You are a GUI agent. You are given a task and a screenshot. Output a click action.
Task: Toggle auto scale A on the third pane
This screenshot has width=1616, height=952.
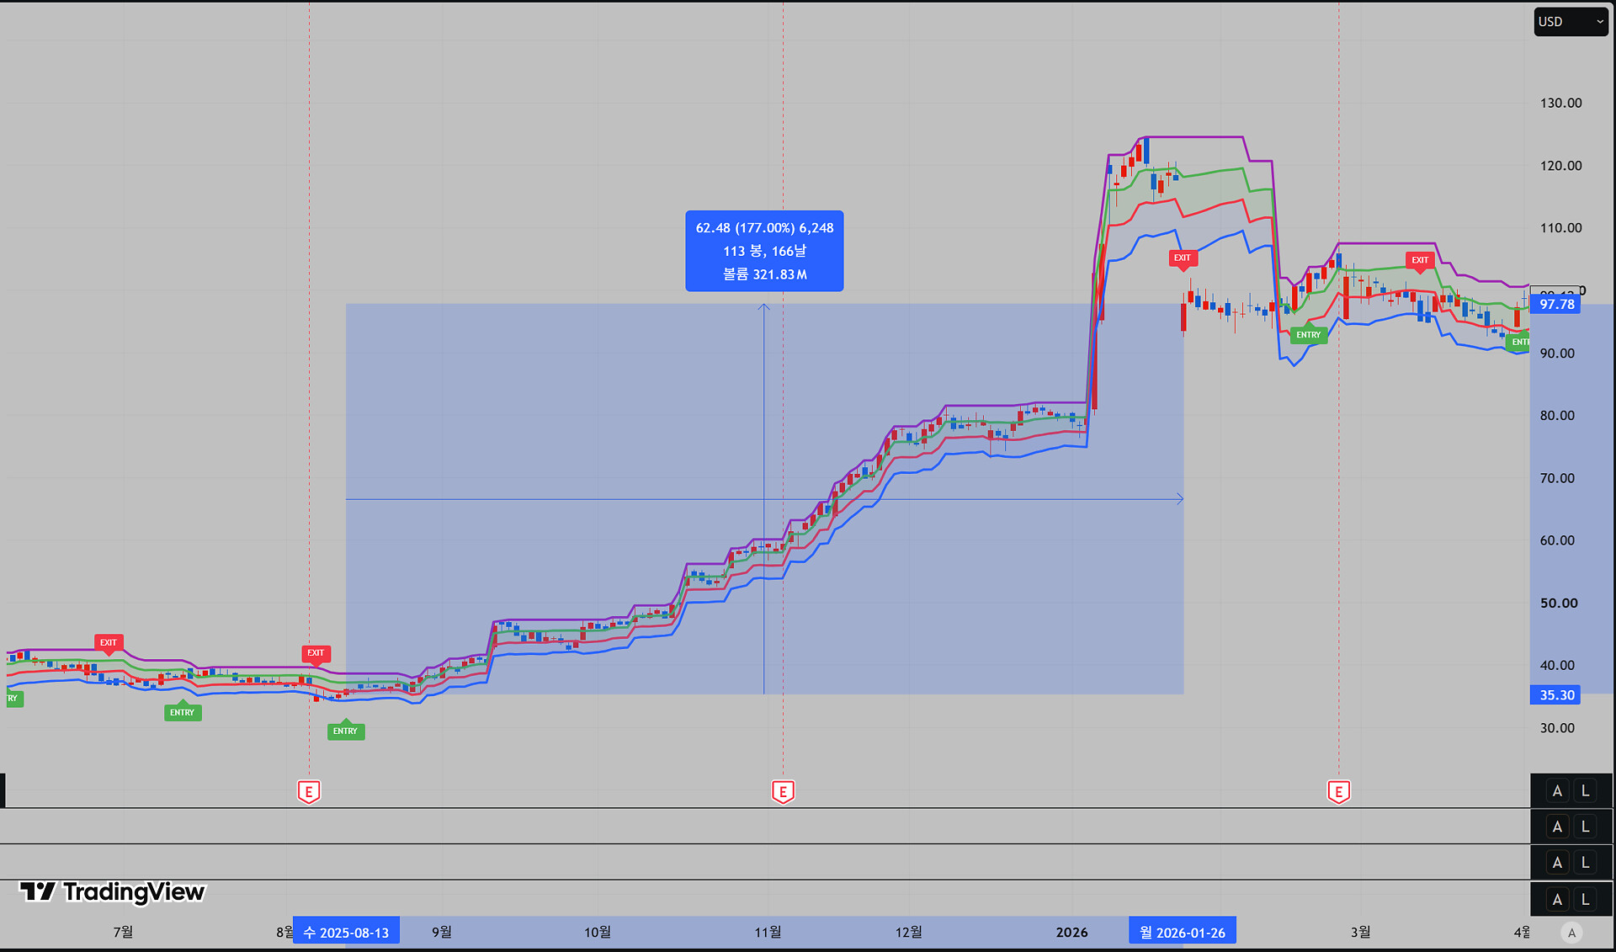click(x=1557, y=863)
